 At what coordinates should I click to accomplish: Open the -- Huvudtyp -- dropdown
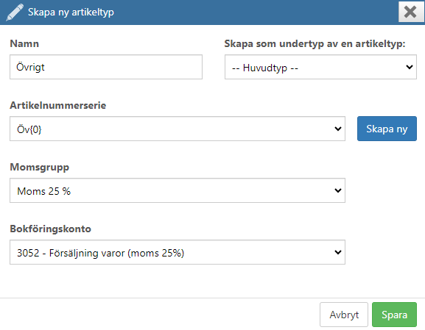pos(320,67)
